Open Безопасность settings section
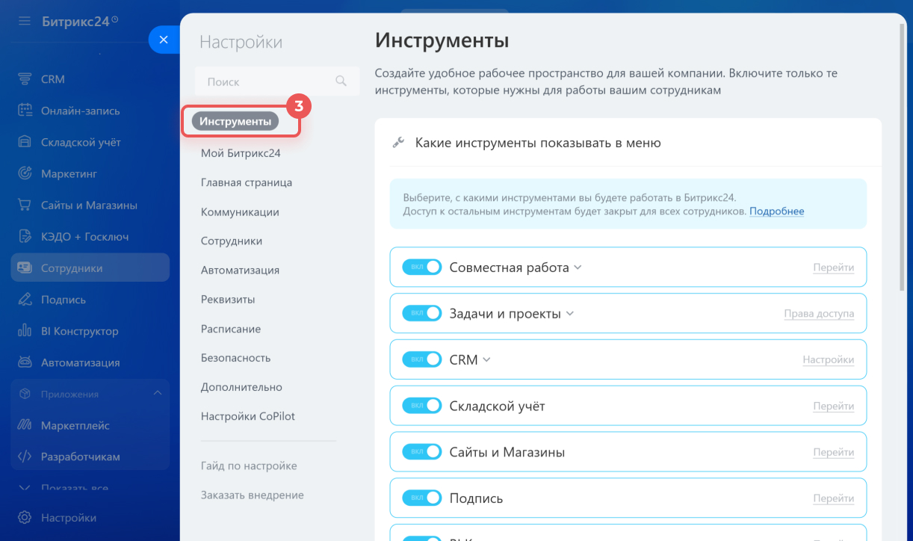The height and width of the screenshot is (541, 913). [x=235, y=358]
